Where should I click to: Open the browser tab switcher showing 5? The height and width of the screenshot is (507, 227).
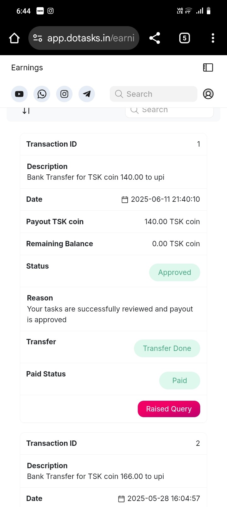tap(184, 38)
